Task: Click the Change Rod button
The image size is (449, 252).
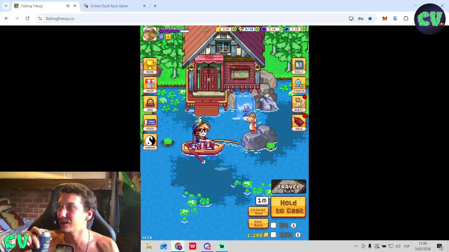Action: [258, 211]
